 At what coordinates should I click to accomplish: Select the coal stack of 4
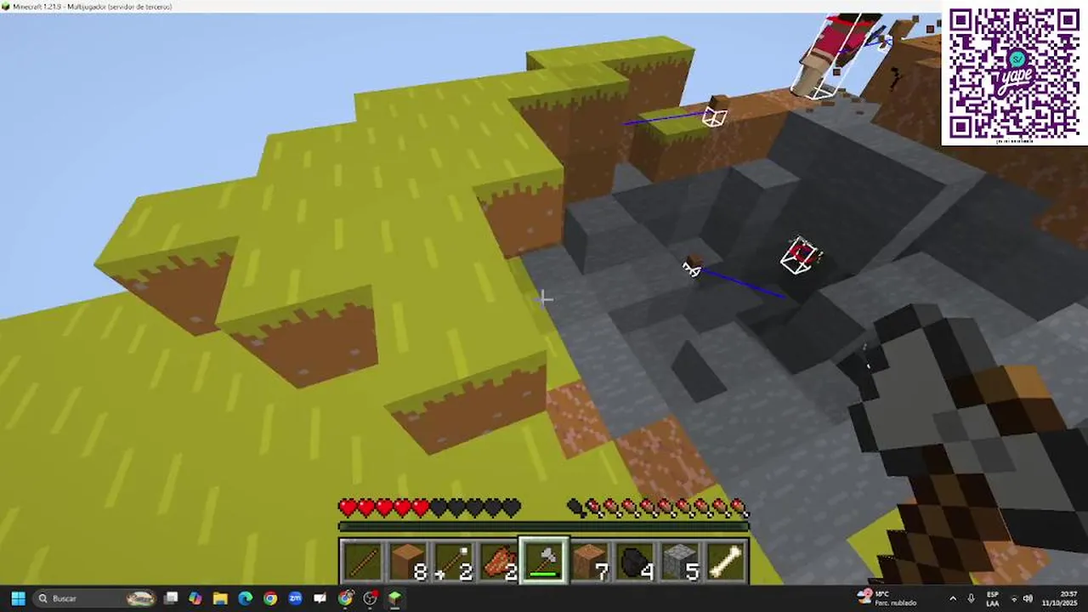(637, 562)
